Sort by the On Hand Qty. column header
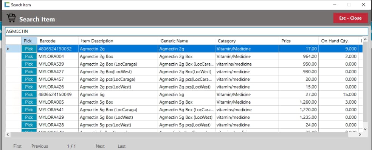This screenshot has width=372, height=150. click(338, 41)
